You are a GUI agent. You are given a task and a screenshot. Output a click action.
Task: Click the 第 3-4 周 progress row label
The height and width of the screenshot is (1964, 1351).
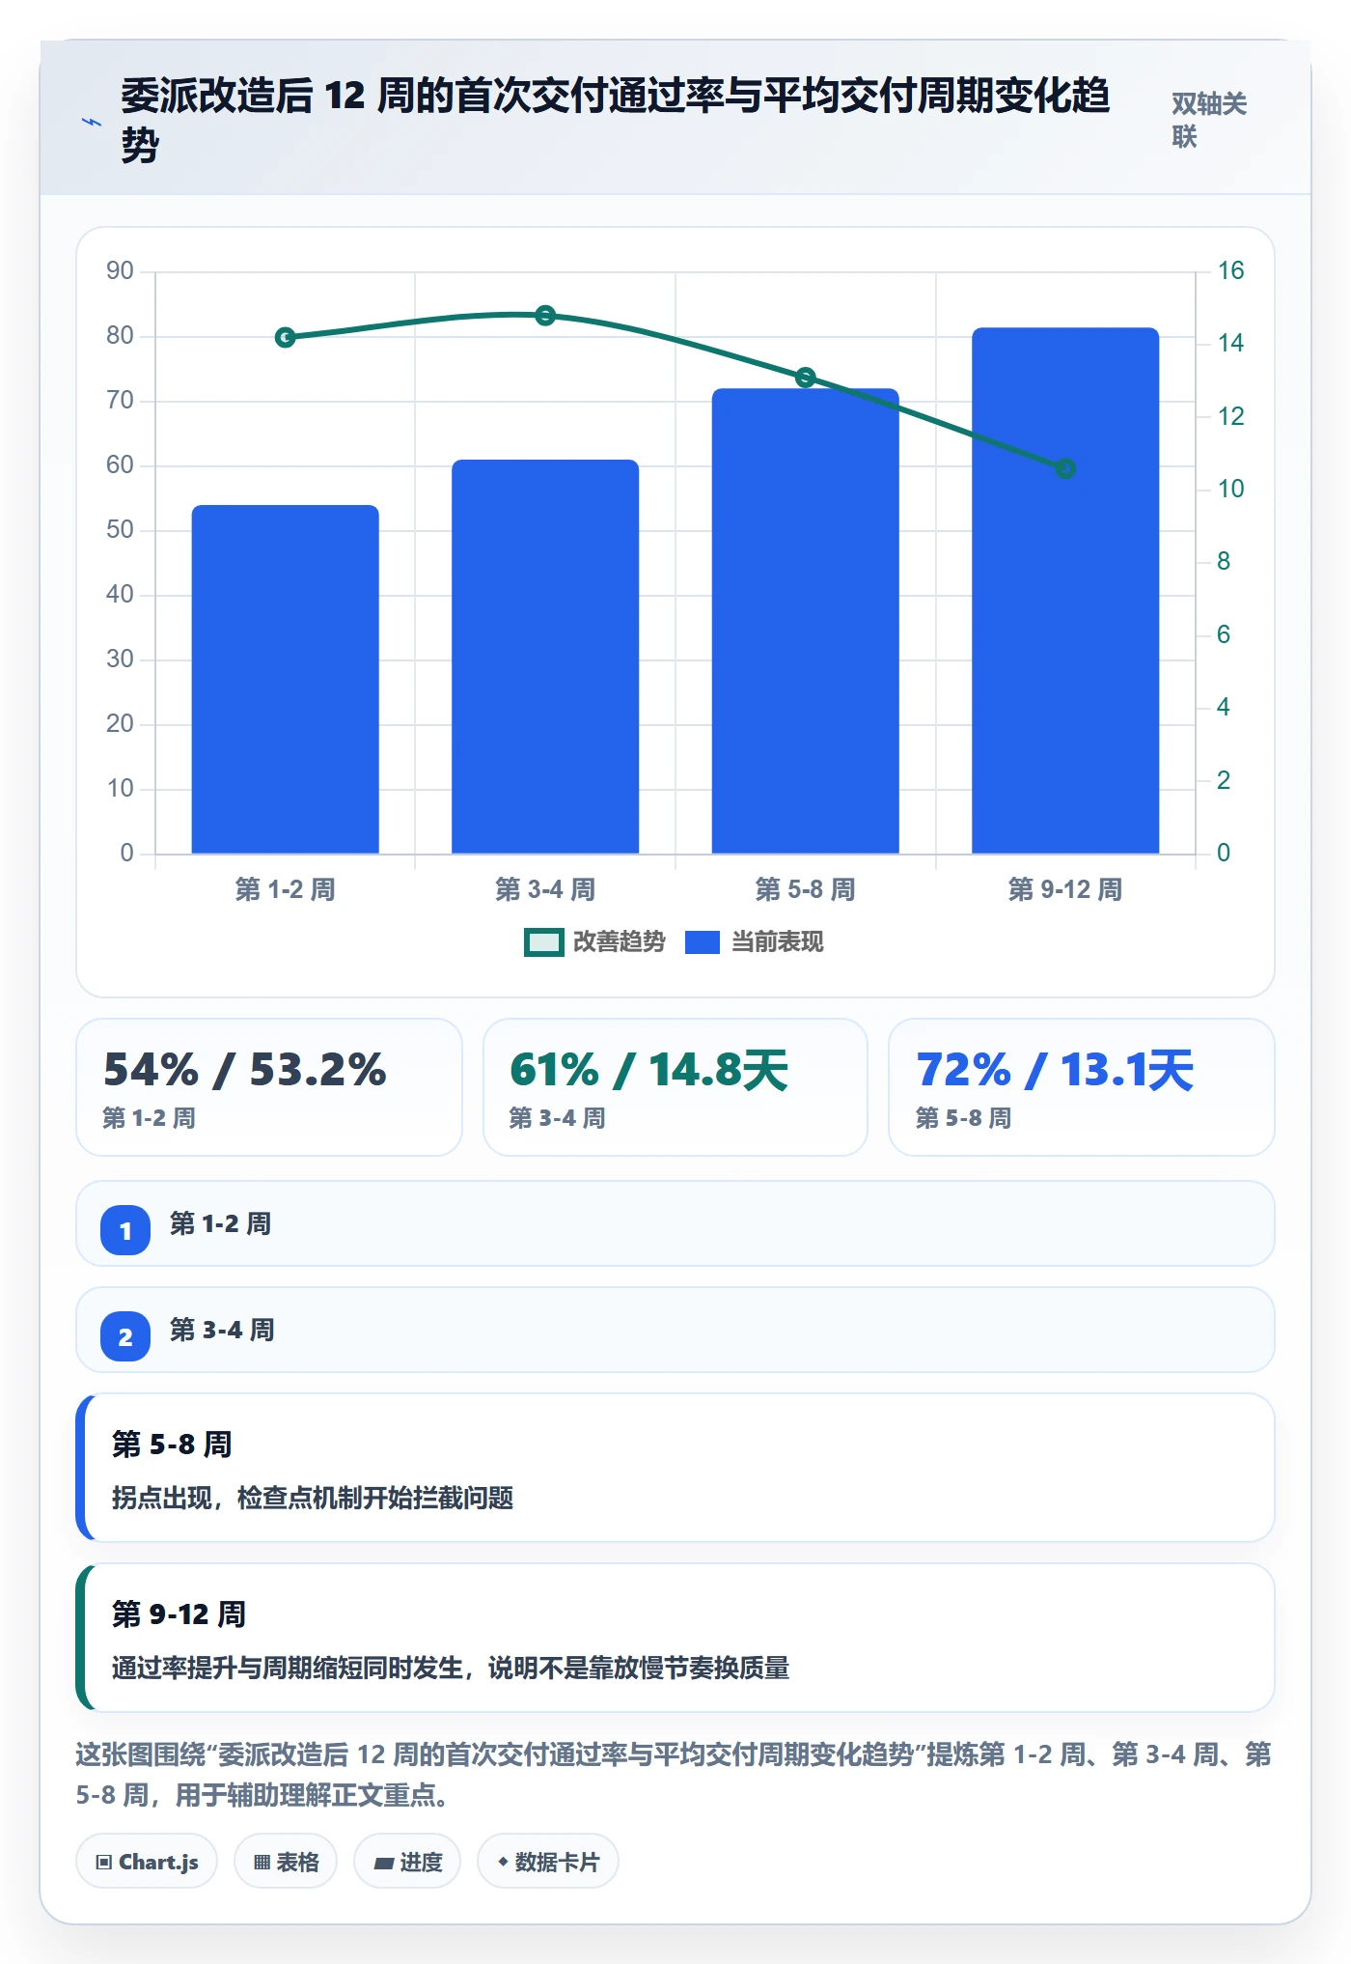click(222, 1331)
